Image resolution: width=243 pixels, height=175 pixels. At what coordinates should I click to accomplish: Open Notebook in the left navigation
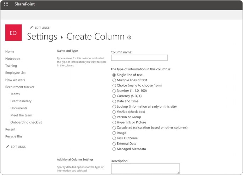tap(13, 59)
